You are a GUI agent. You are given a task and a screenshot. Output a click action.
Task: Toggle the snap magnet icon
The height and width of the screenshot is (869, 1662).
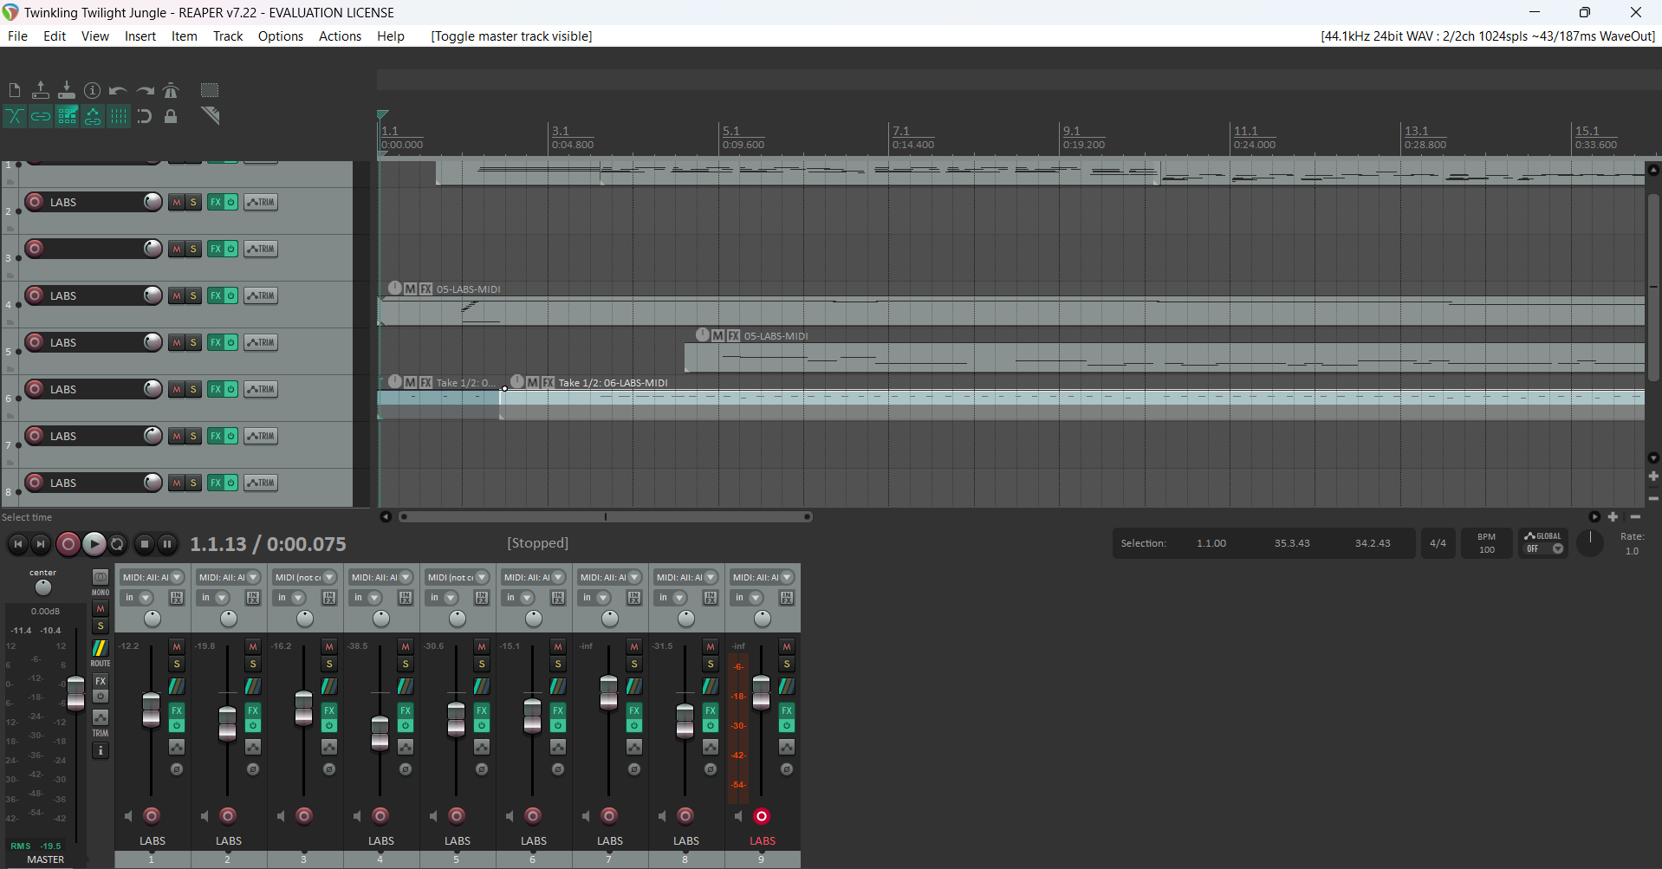pyautogui.click(x=145, y=116)
